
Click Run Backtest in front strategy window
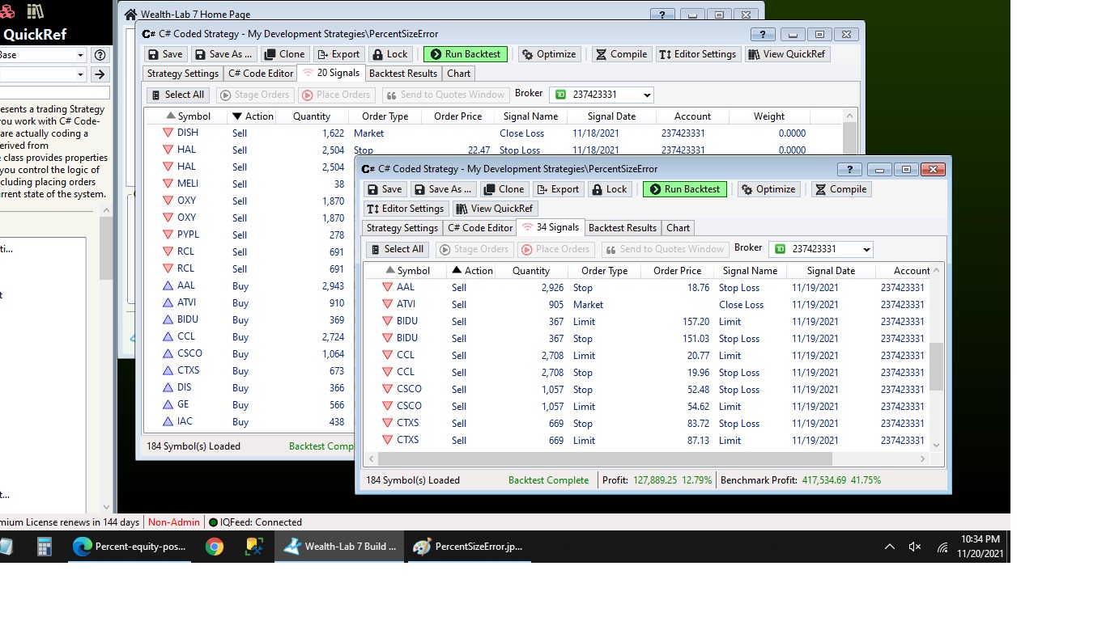pos(684,189)
